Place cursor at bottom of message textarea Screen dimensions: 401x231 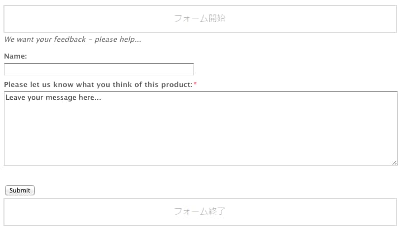[x=201, y=160]
